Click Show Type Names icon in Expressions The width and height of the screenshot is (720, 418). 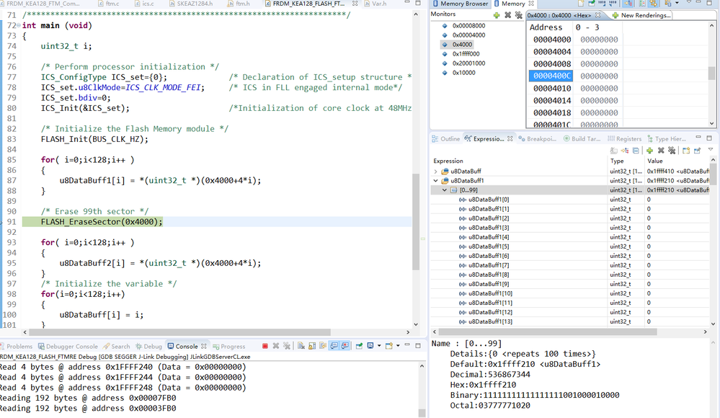[625, 151]
